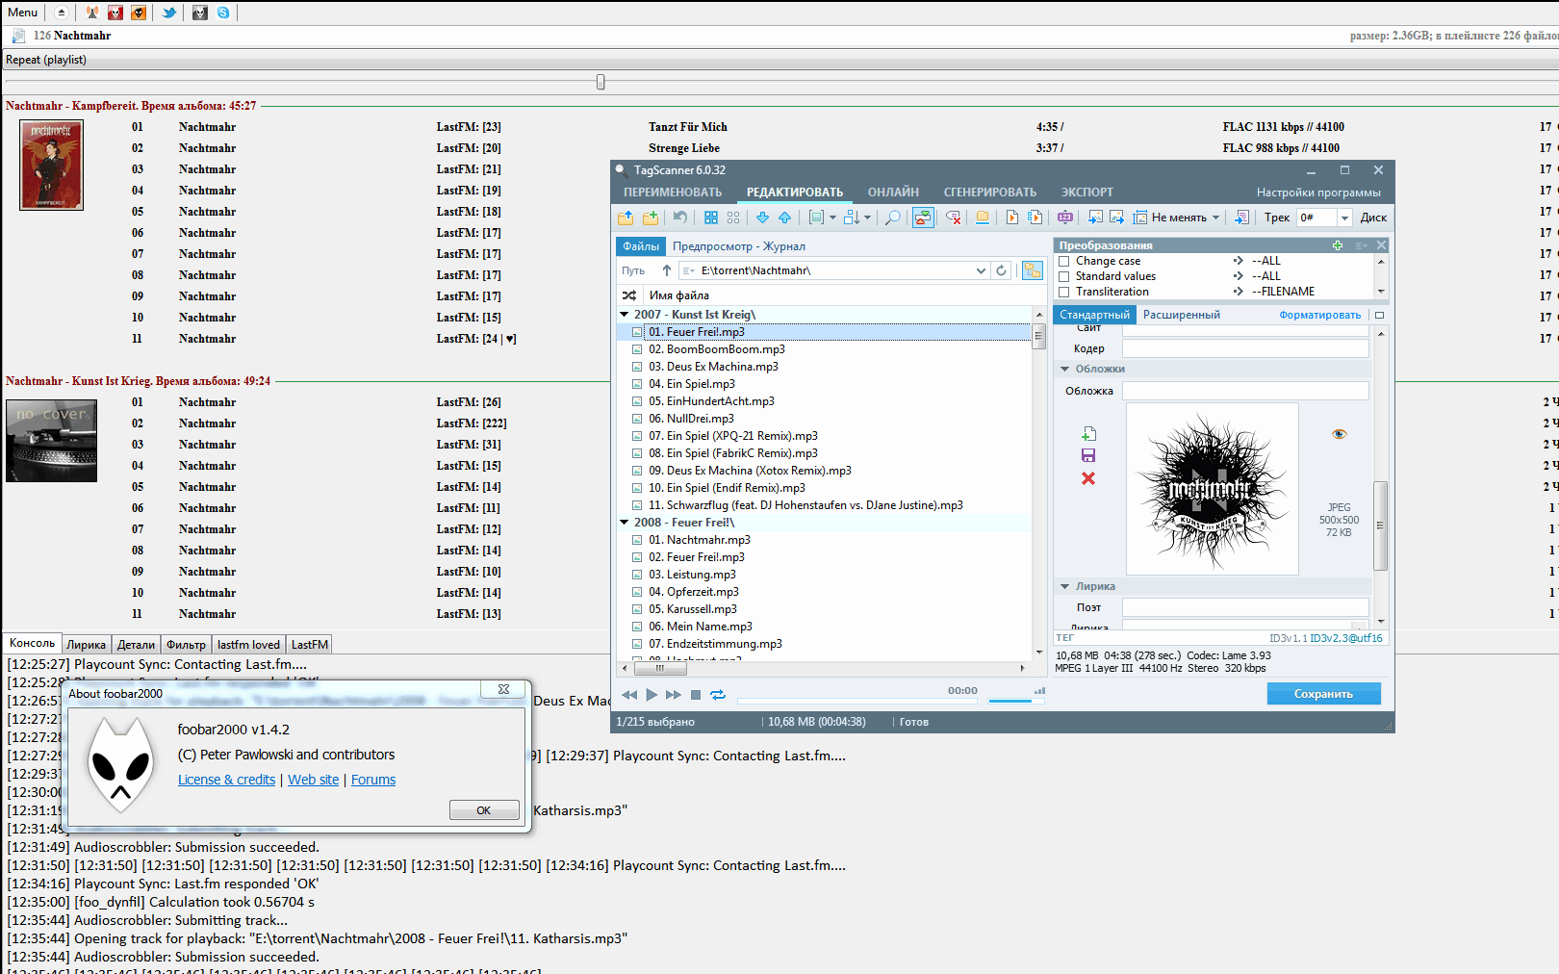Click the magnifier search icon in TagScanner

tap(892, 218)
